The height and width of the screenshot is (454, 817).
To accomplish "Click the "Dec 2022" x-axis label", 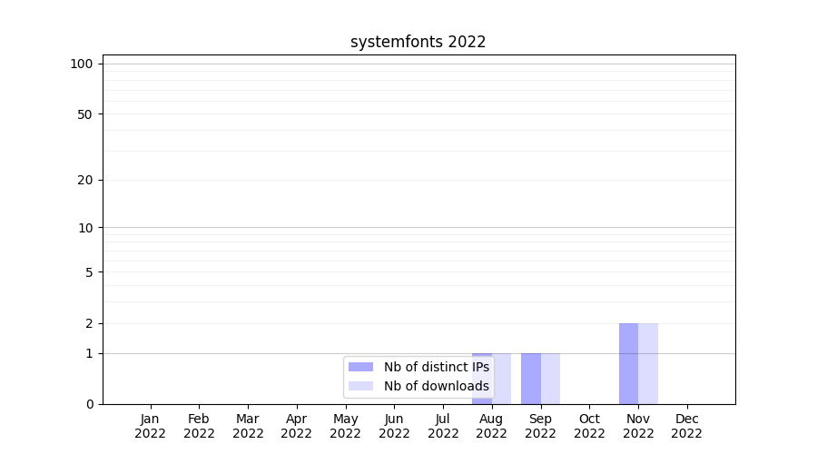I will (x=687, y=426).
